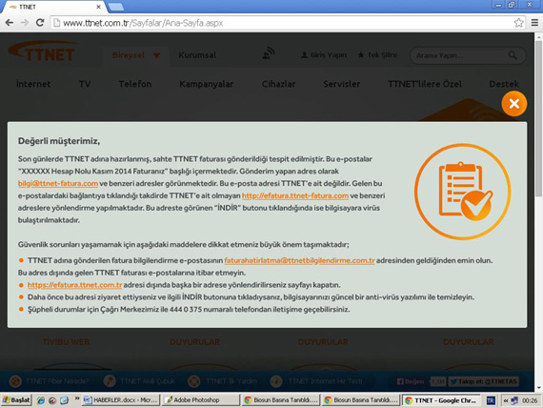Screen dimensions: 543x408
Task: Expand hidden system tray icons
Action: 506,400
